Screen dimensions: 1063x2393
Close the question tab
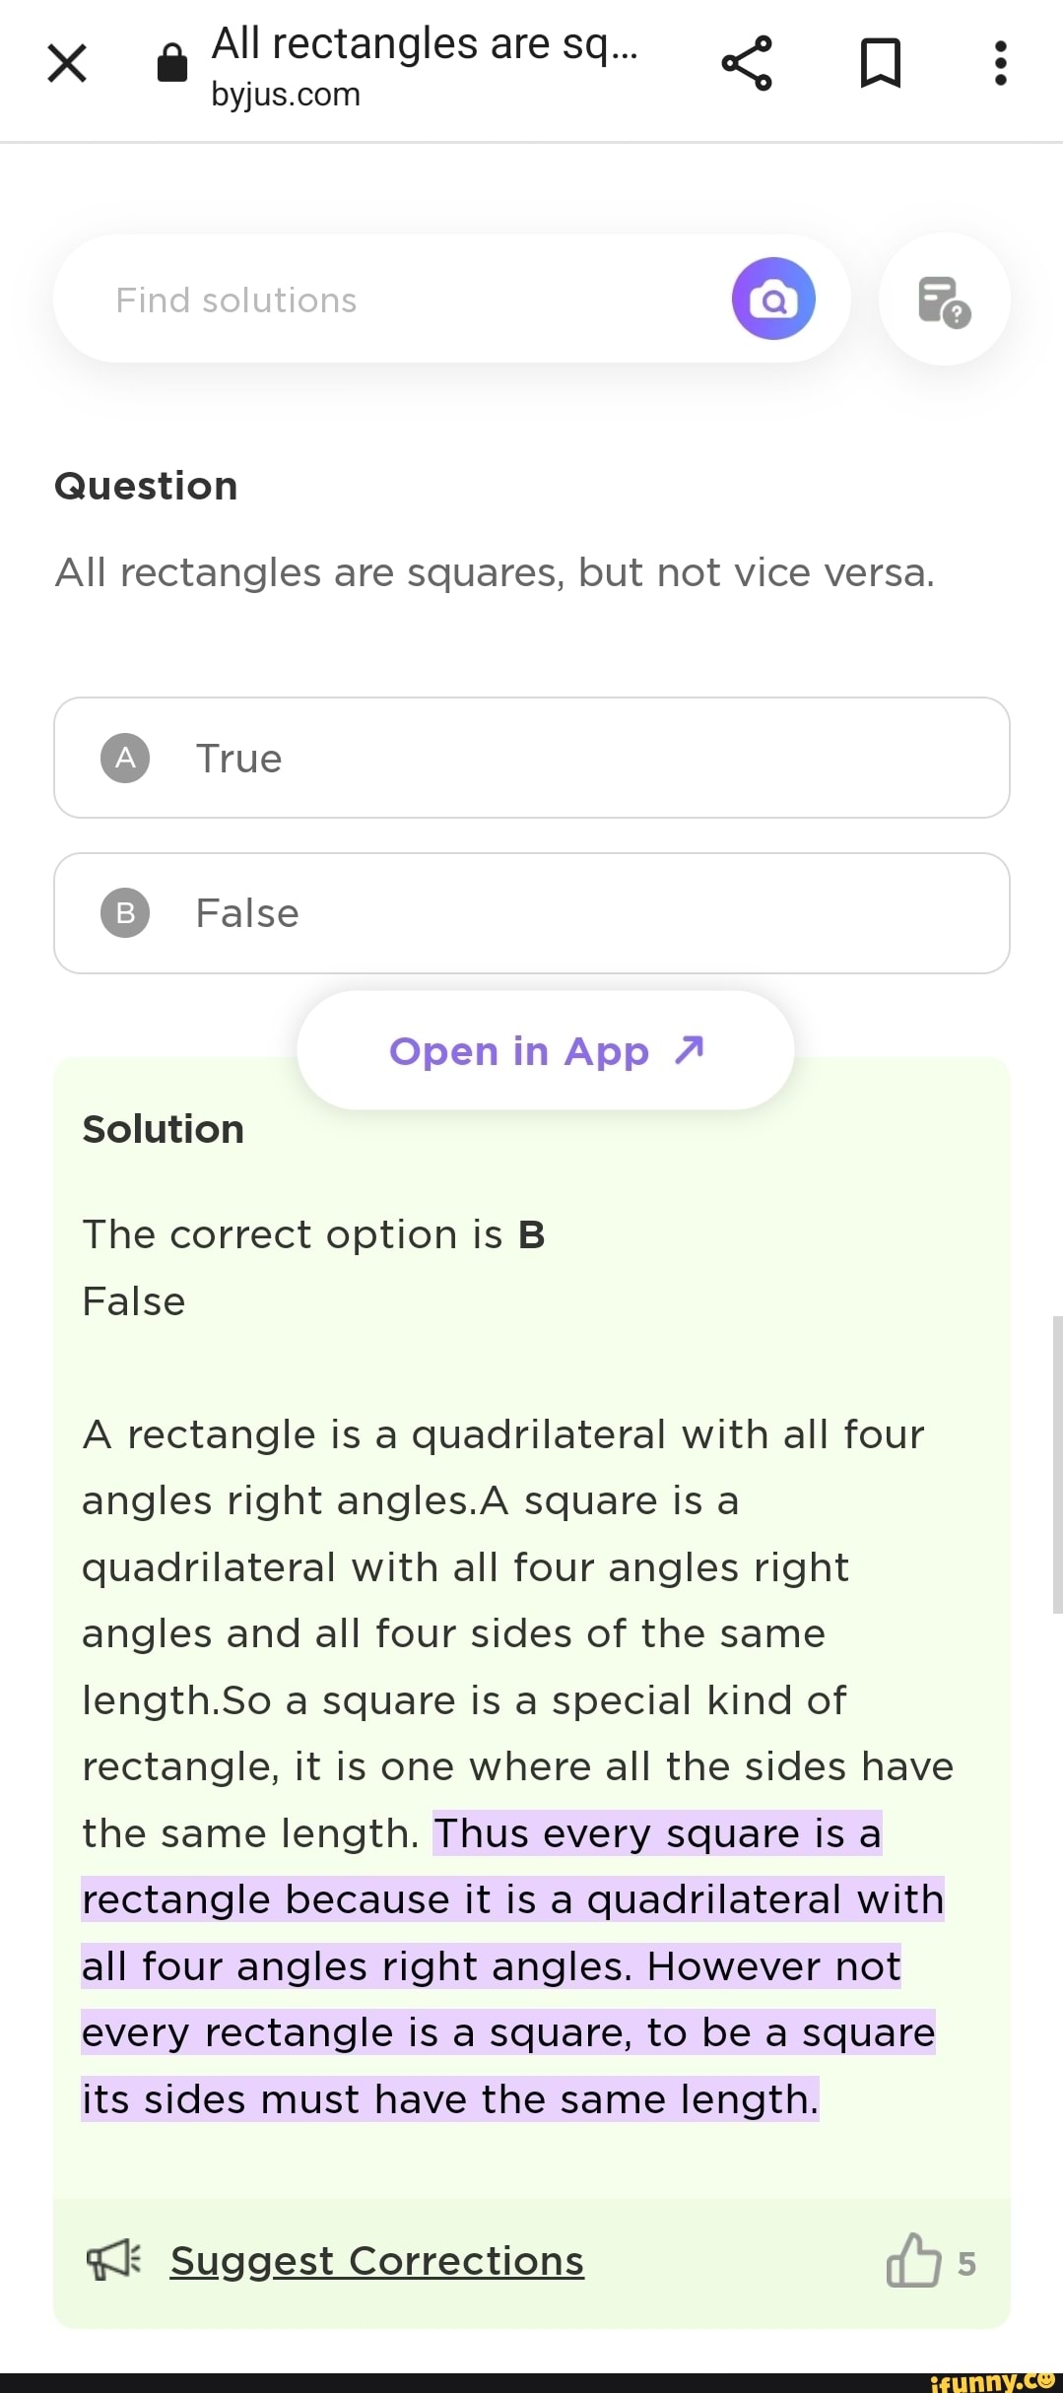pos(63,63)
